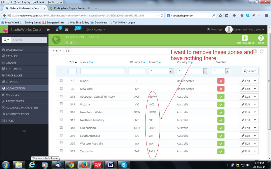Click the refresh list icon in States panel
Screen dimensions: 271x169
pyautogui.click(x=261, y=51)
